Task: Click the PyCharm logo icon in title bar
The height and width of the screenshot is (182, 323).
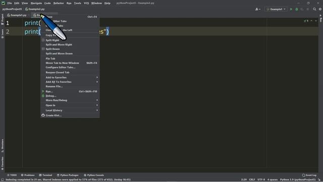Action: 3,3
